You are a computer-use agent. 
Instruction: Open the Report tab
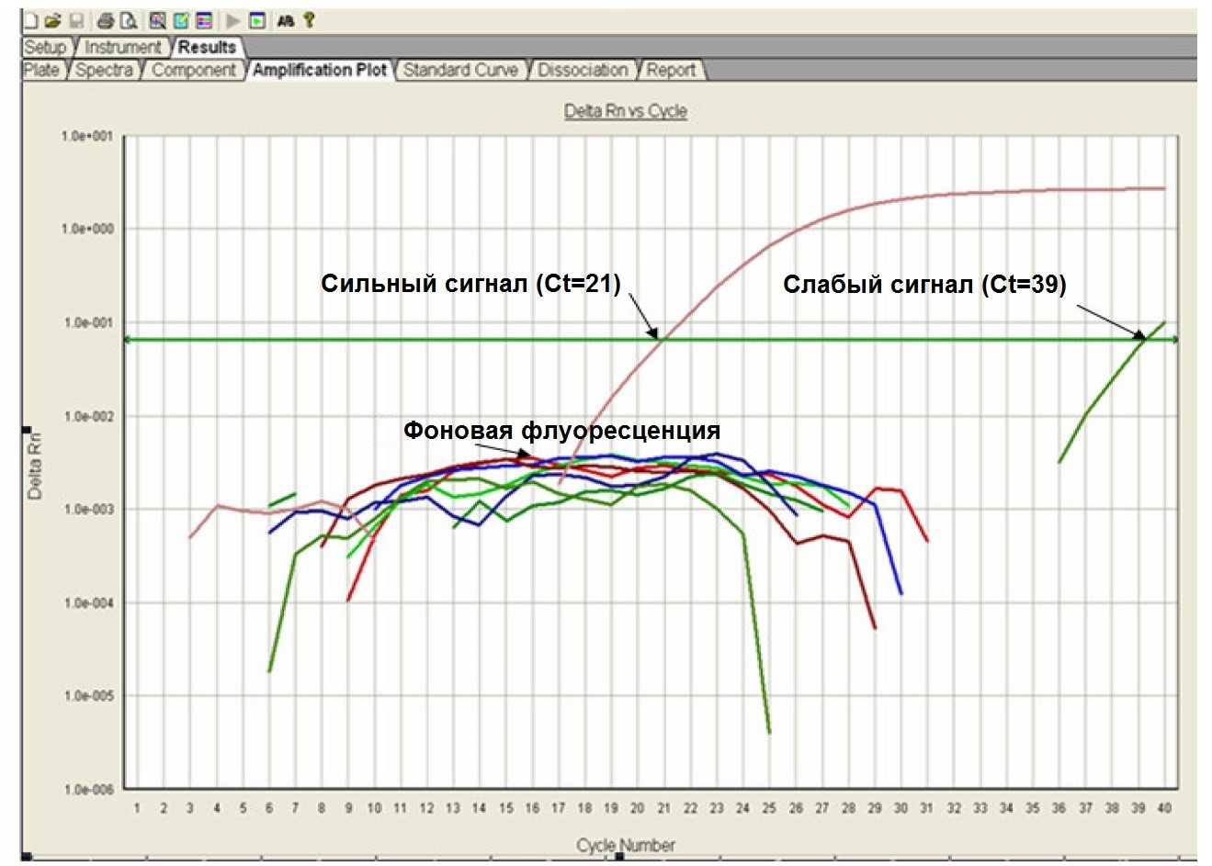click(x=671, y=70)
